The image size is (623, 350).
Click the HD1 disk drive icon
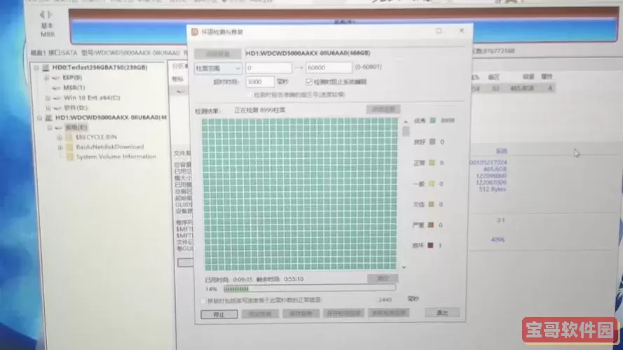tap(48, 118)
